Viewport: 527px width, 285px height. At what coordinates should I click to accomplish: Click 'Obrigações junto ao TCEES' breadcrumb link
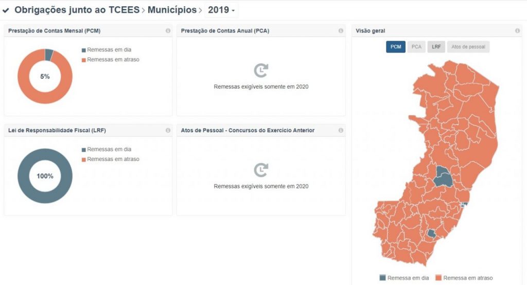point(77,10)
